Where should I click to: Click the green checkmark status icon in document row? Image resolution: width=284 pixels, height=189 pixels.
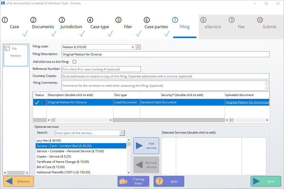tap(37, 102)
